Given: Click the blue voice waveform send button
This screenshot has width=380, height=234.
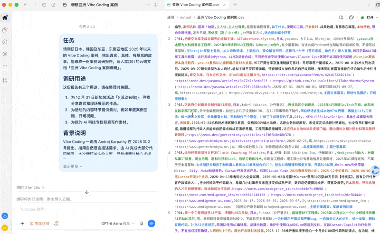Looking at the screenshot, I should tap(152, 224).
